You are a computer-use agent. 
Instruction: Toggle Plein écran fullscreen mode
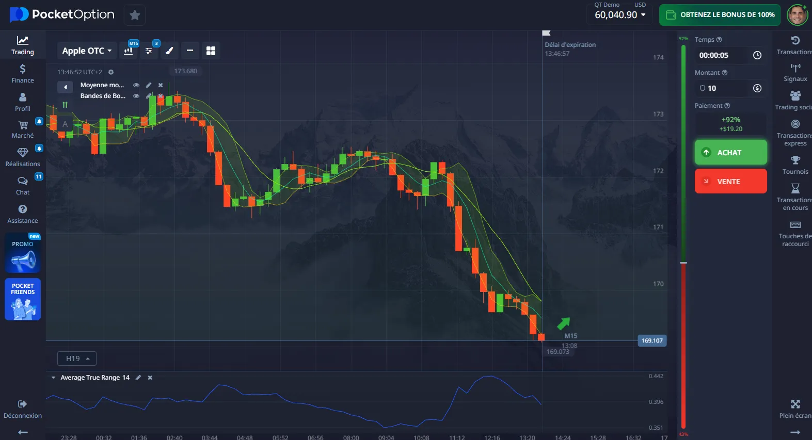pyautogui.click(x=795, y=409)
